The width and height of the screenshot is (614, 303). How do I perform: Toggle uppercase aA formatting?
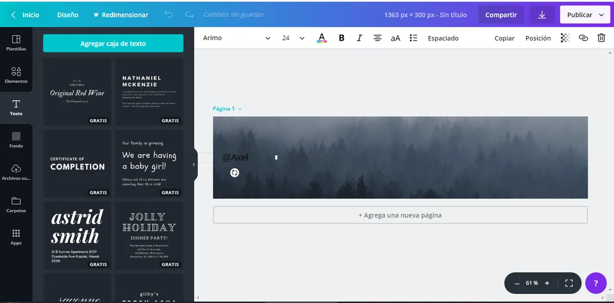pyautogui.click(x=395, y=38)
